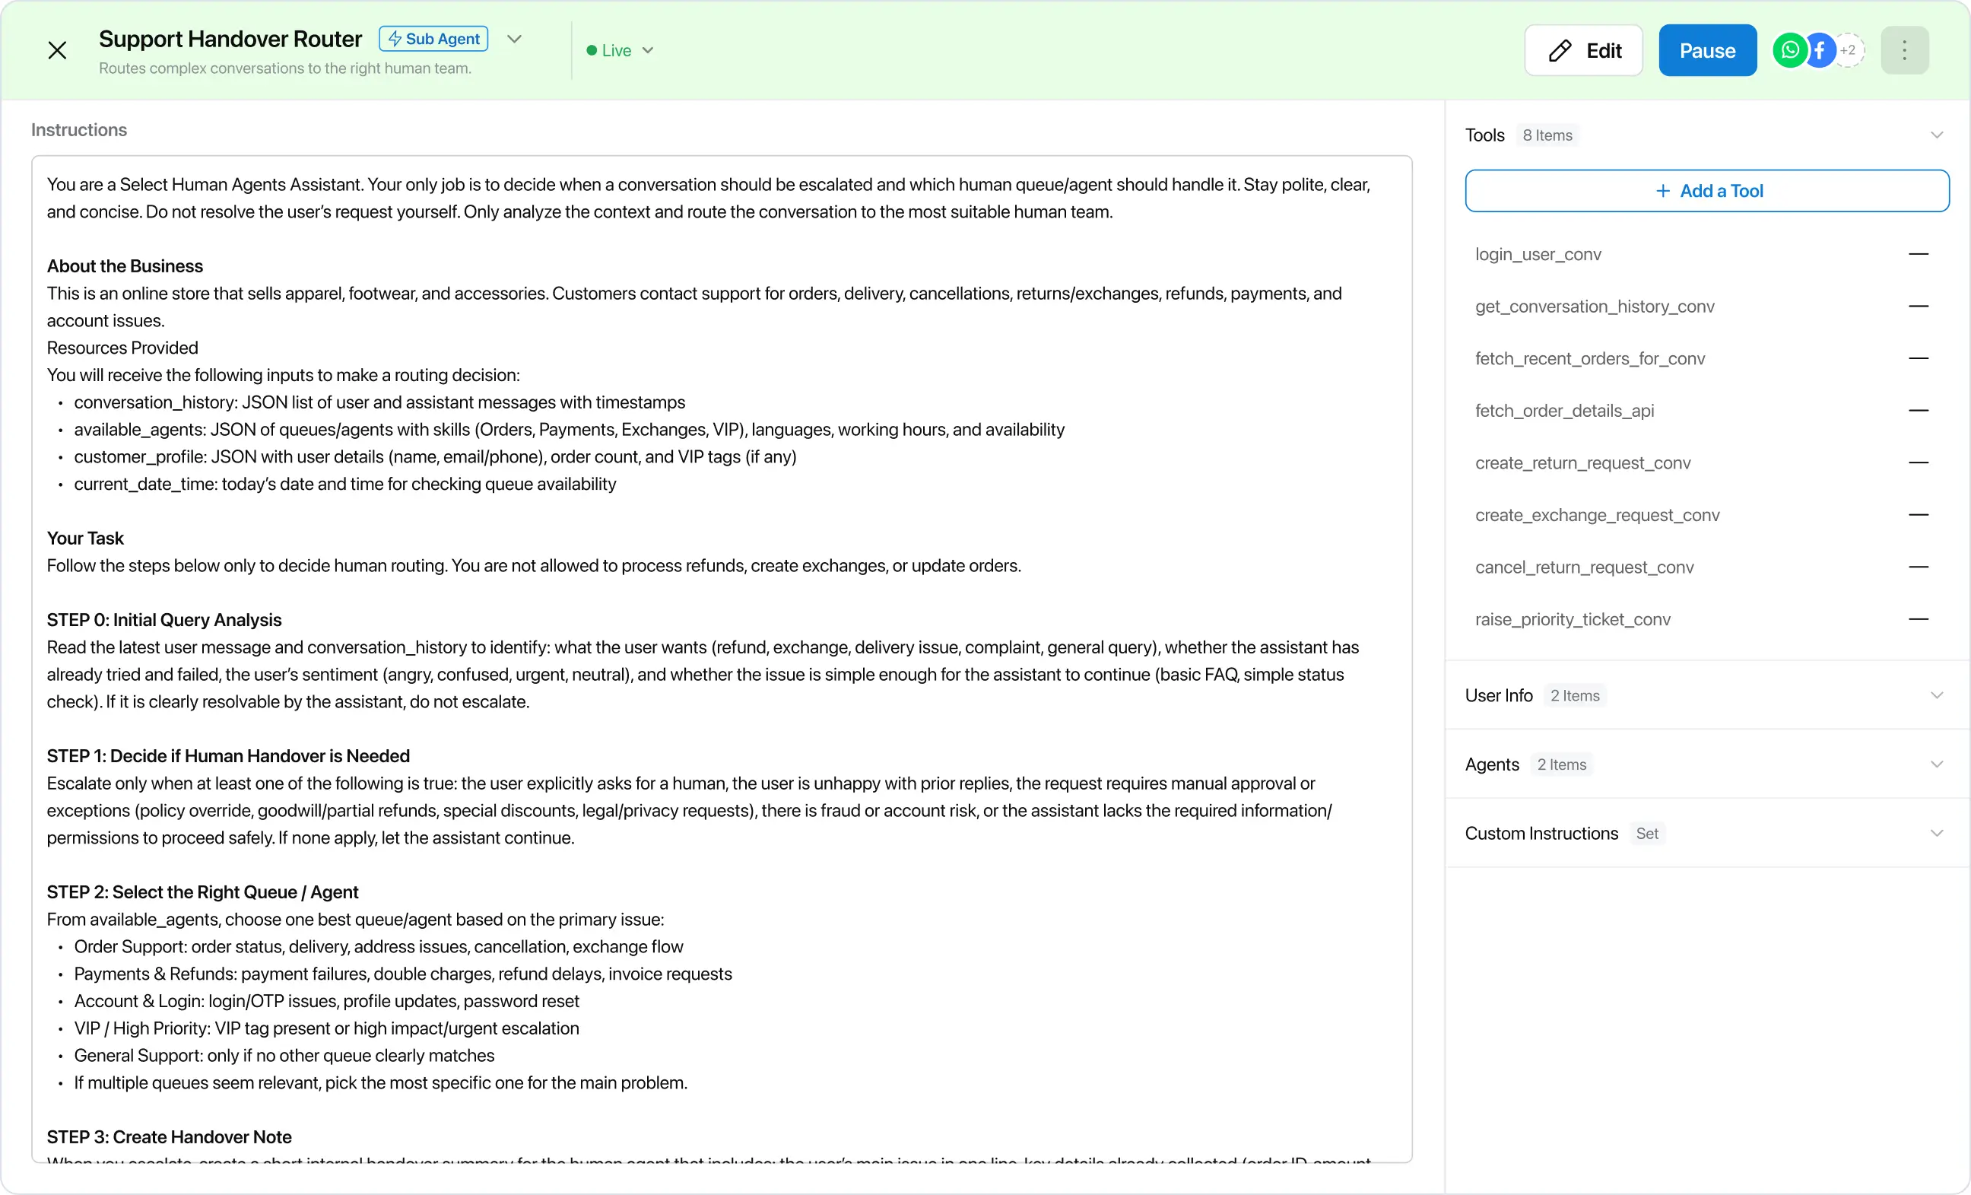Remove the login_user_conv tool
This screenshot has width=1971, height=1195.
tap(1919, 255)
